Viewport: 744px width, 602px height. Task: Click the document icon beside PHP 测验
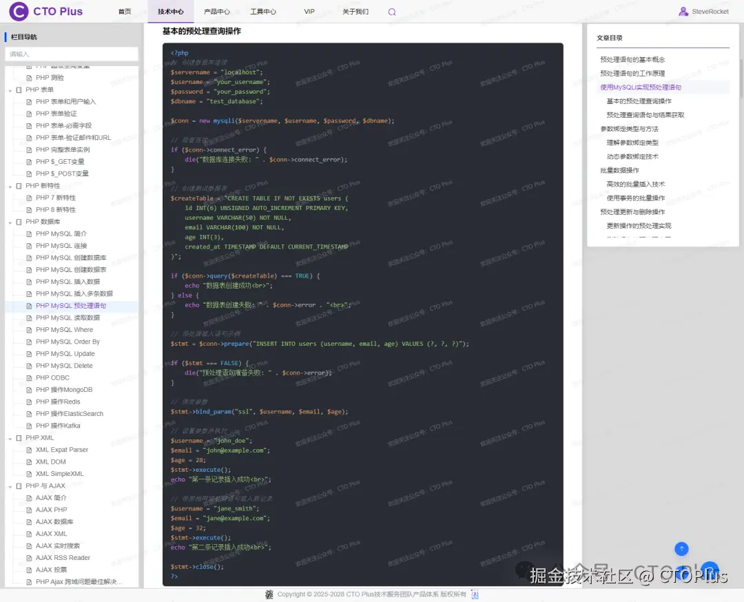click(x=30, y=78)
